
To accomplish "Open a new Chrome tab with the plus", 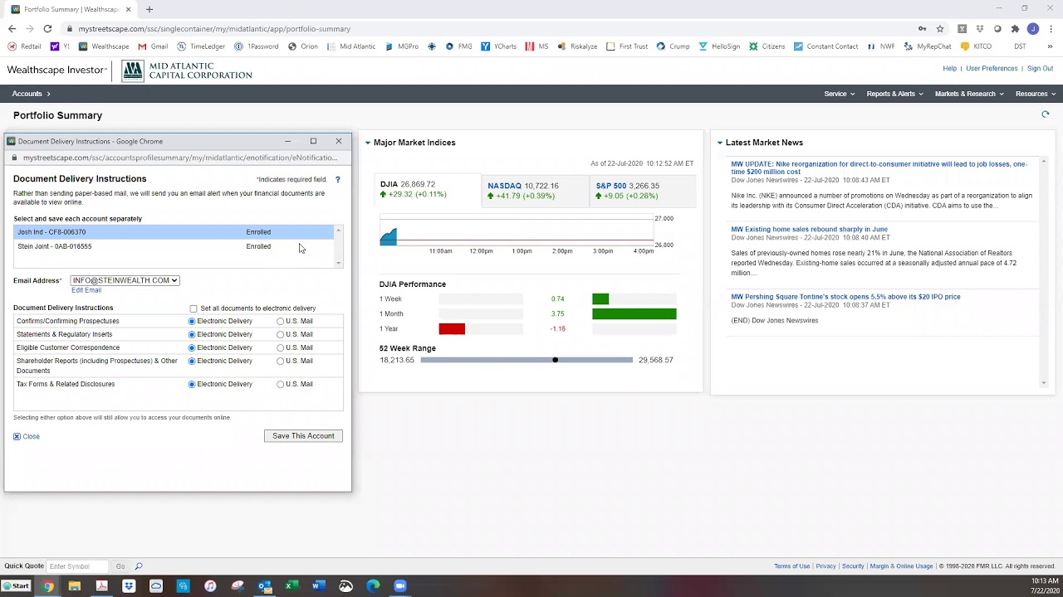I will coord(149,9).
